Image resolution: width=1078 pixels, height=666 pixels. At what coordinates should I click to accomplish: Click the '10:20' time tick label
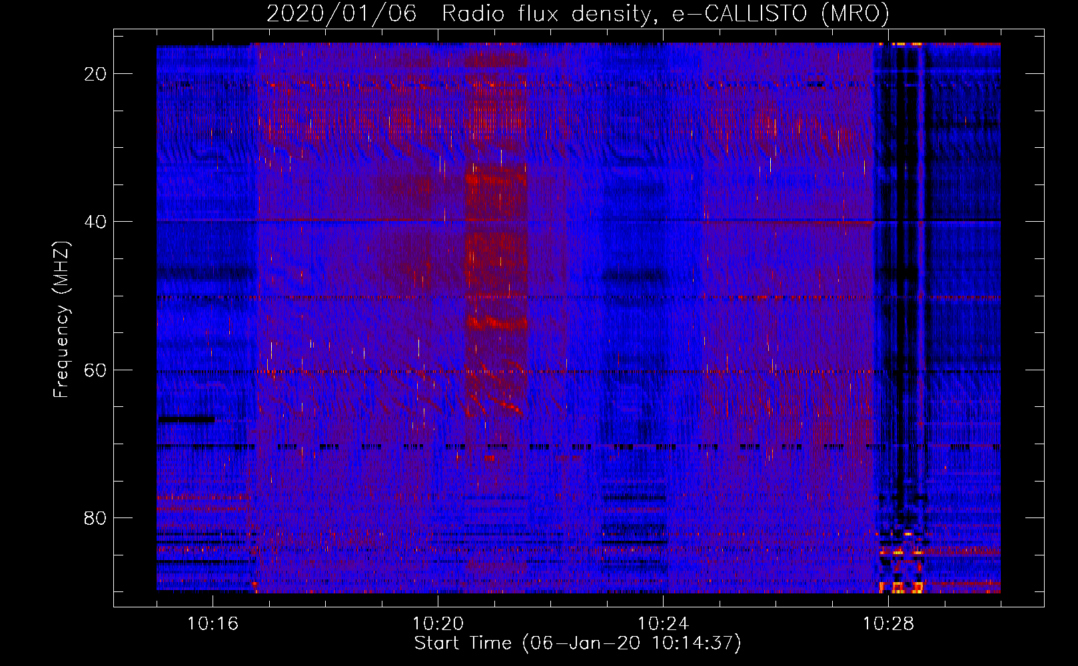(x=438, y=624)
